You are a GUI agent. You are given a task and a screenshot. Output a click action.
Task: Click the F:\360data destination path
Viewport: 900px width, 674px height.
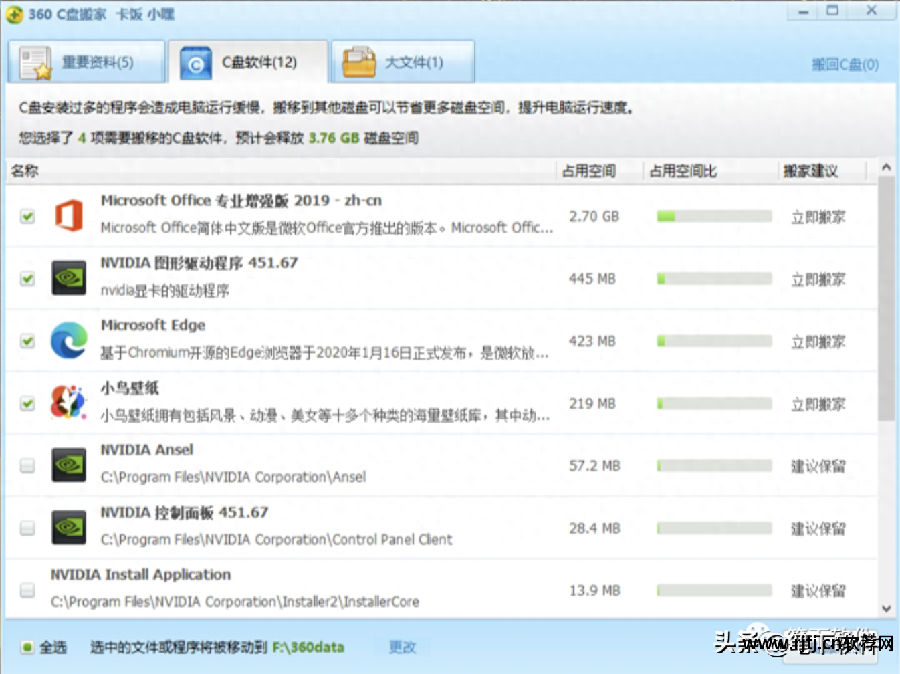308,647
